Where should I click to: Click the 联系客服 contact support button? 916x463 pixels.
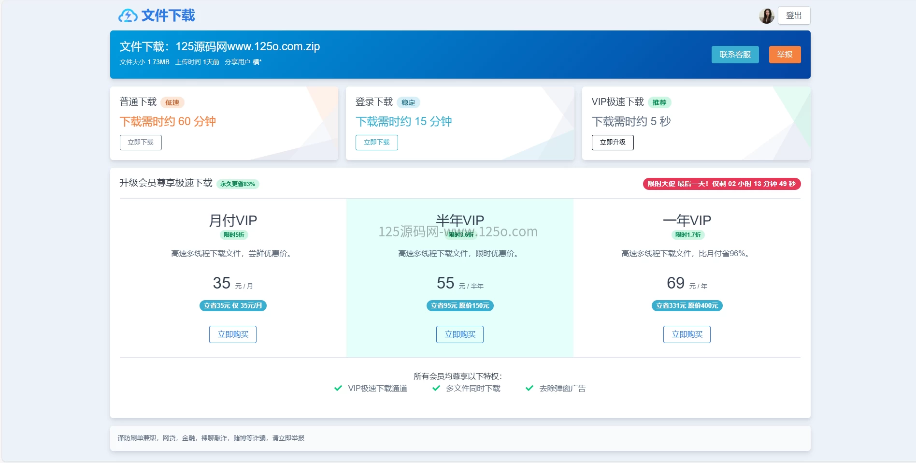735,55
